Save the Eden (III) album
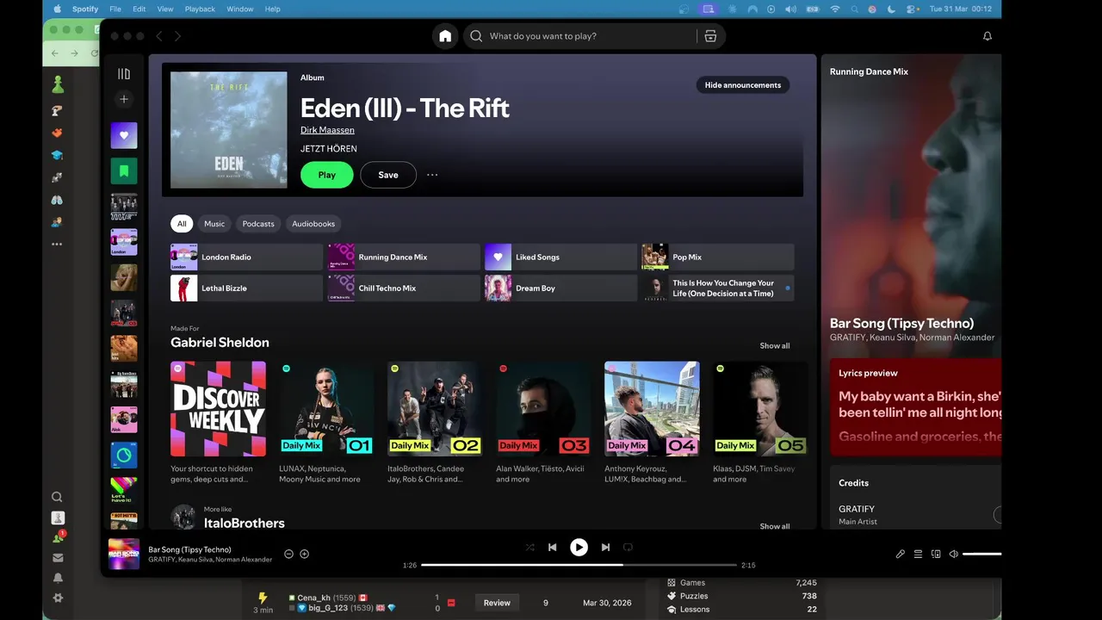The image size is (1102, 620). coord(388,175)
